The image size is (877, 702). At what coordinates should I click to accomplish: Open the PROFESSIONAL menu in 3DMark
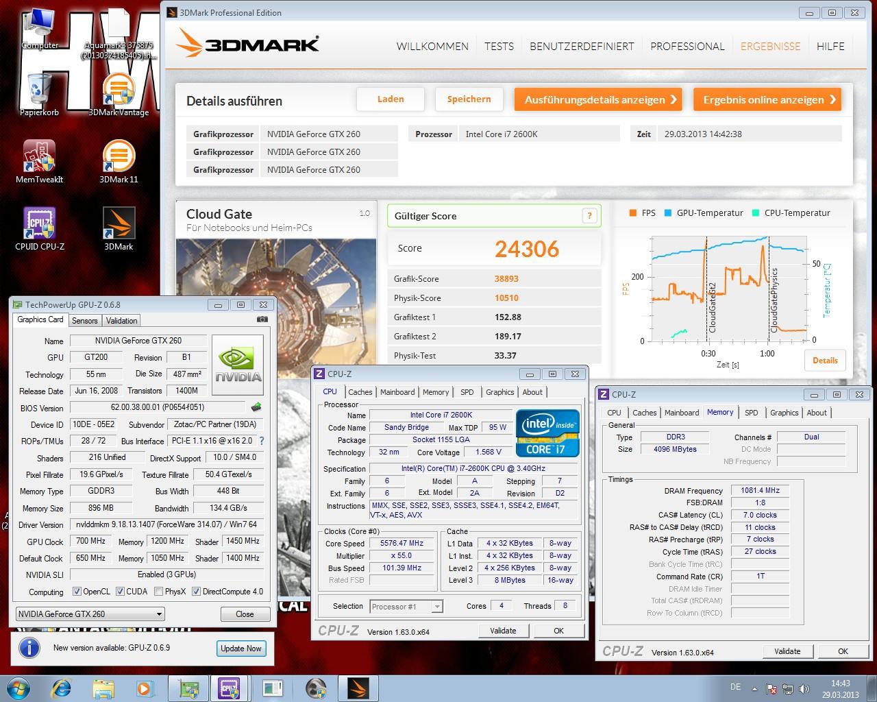[687, 46]
